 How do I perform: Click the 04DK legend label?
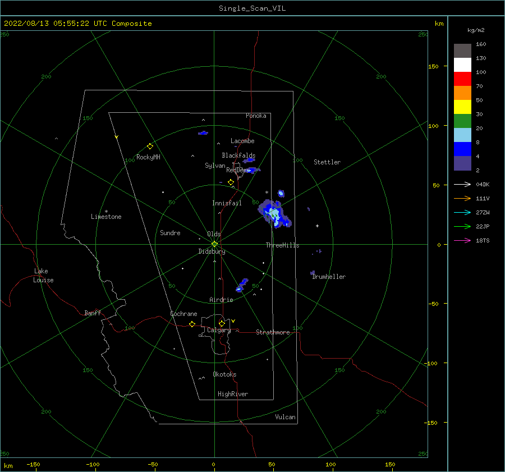483,185
